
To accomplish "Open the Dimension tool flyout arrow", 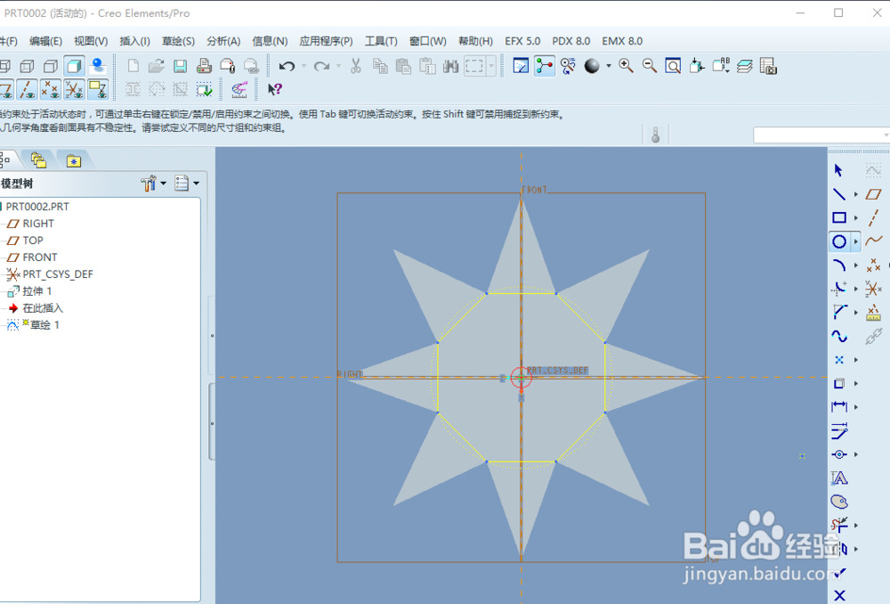I will [x=856, y=407].
